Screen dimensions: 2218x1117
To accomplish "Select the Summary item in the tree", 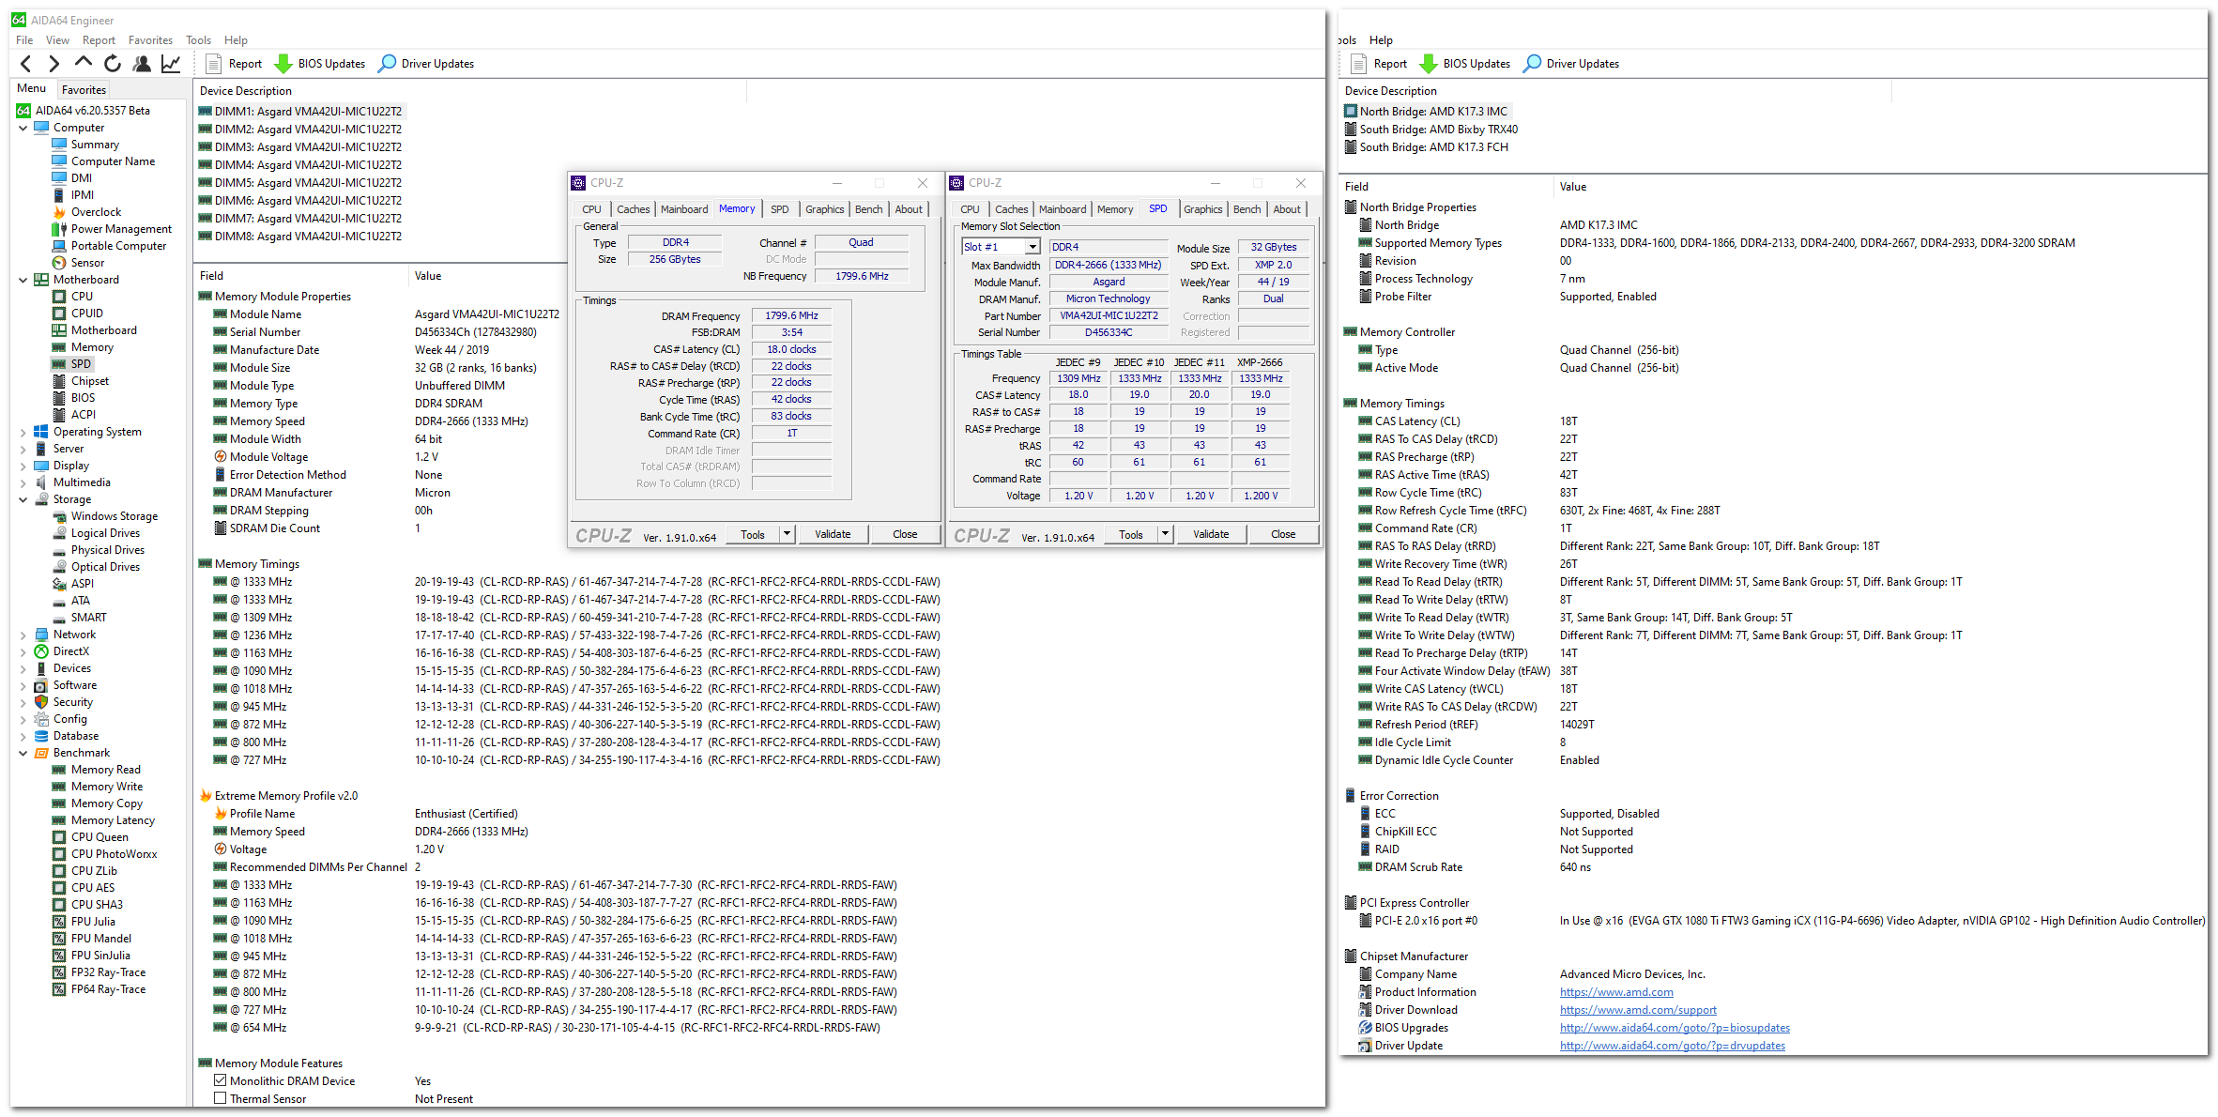I will click(x=95, y=145).
